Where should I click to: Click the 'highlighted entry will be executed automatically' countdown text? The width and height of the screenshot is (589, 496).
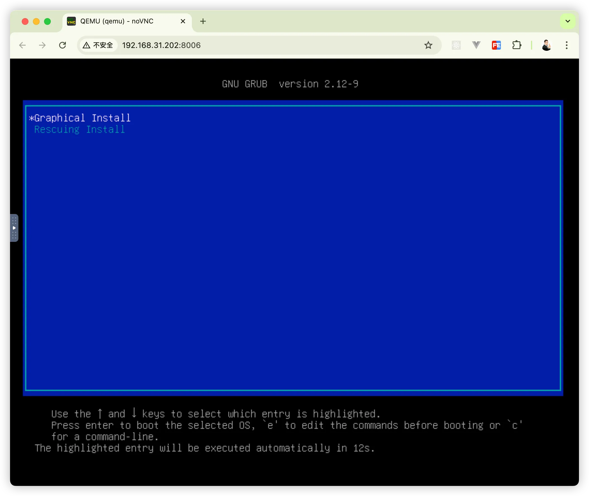(x=204, y=448)
